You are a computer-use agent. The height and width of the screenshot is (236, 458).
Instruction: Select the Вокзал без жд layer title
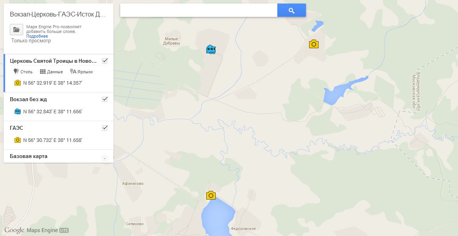[x=28, y=99]
